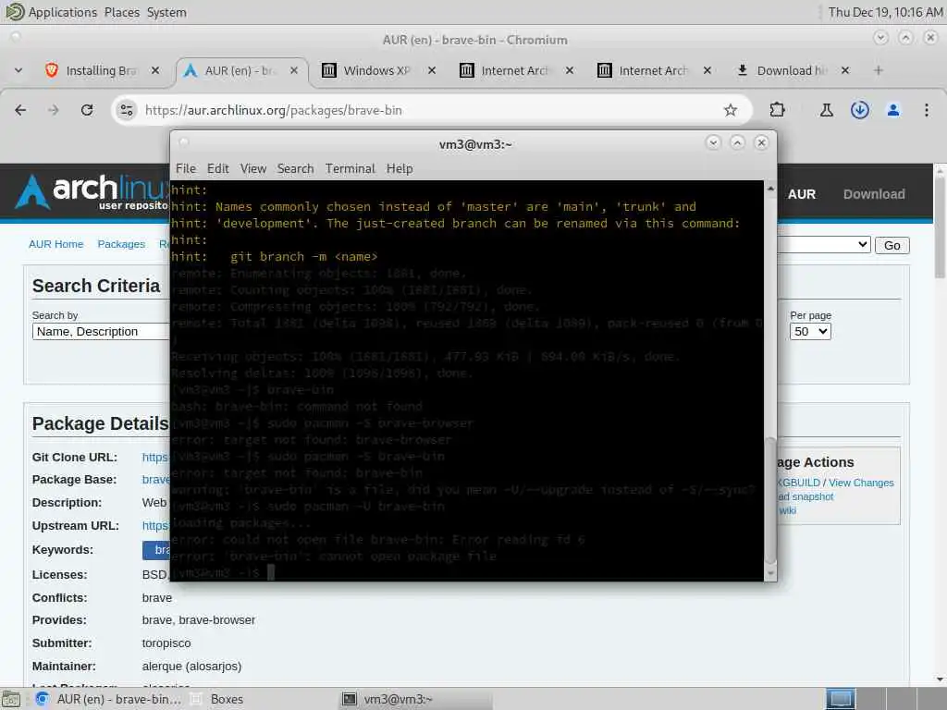The width and height of the screenshot is (947, 710).
Task: Open the terminal Help menu
Action: pos(400,168)
